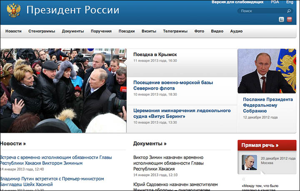The height and width of the screenshot is (191, 300).
Task: Click the Russian coat of arms logo
Action: 14,10
